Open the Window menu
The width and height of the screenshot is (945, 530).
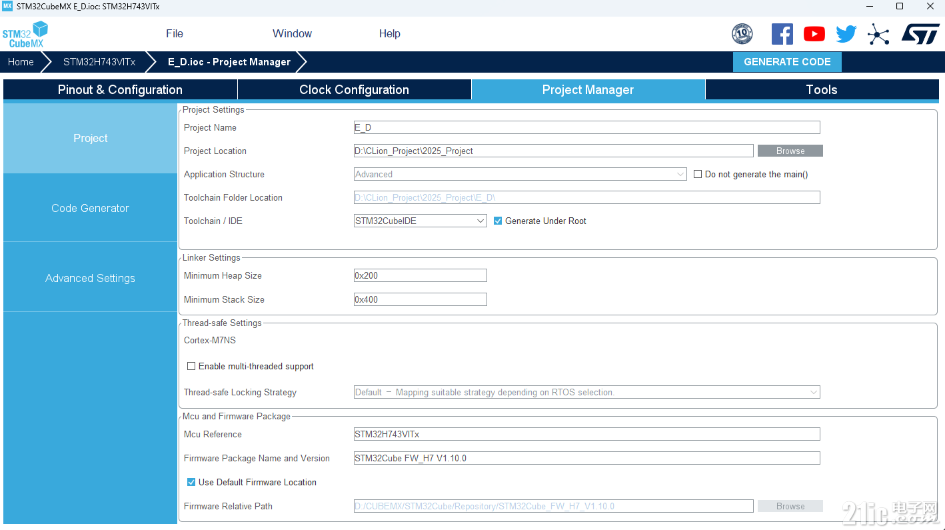click(292, 33)
